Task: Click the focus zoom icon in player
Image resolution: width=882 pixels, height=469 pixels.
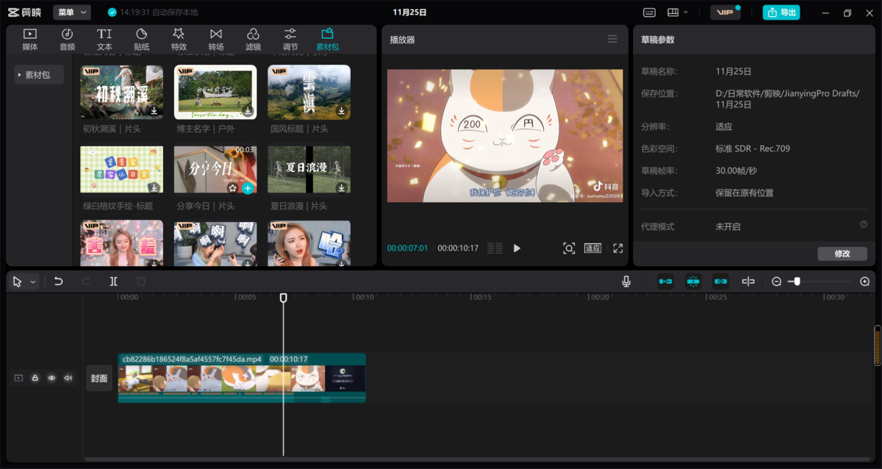Action: [x=569, y=248]
